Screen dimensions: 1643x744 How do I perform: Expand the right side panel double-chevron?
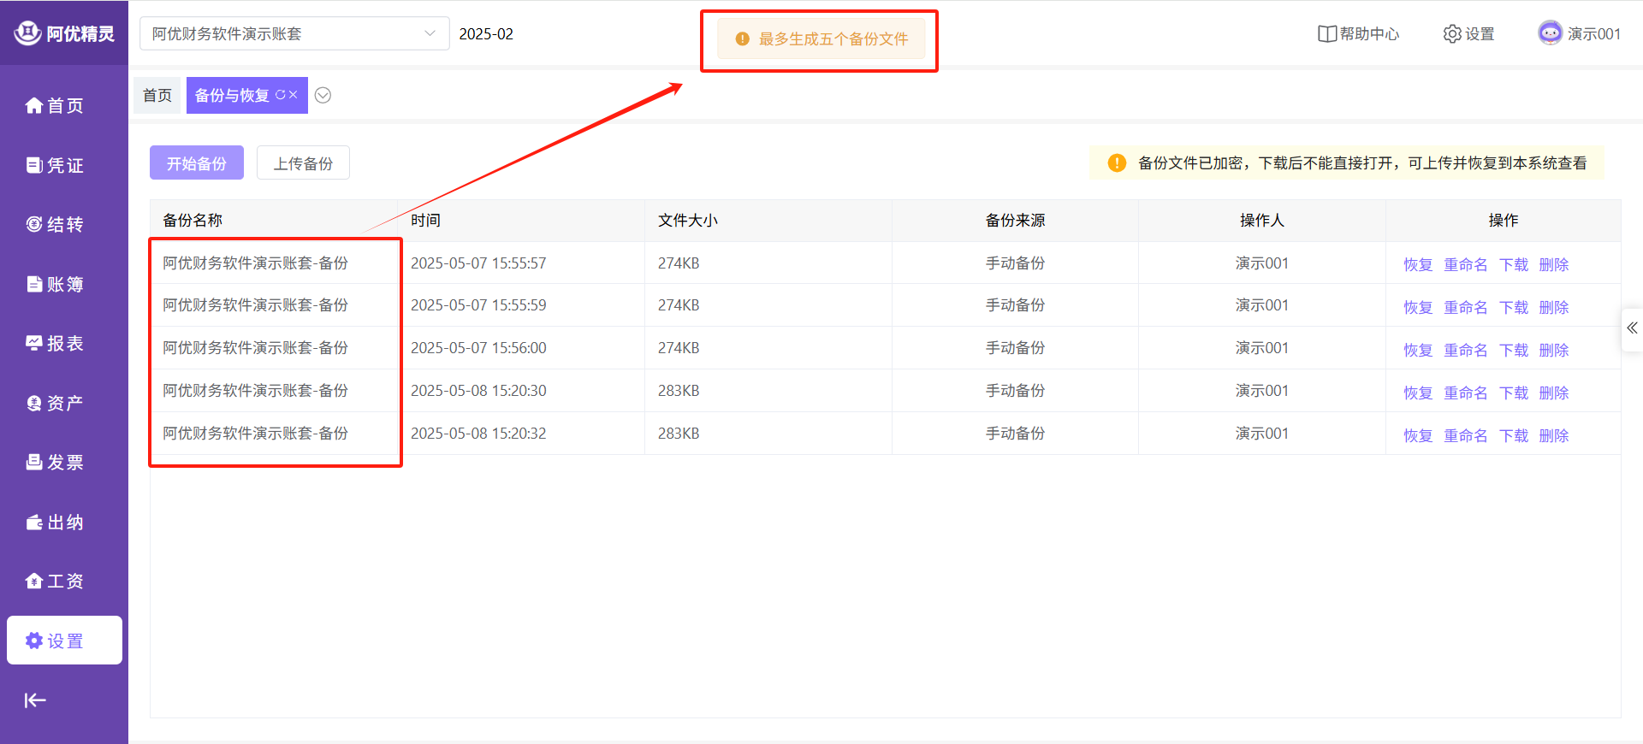(1632, 328)
